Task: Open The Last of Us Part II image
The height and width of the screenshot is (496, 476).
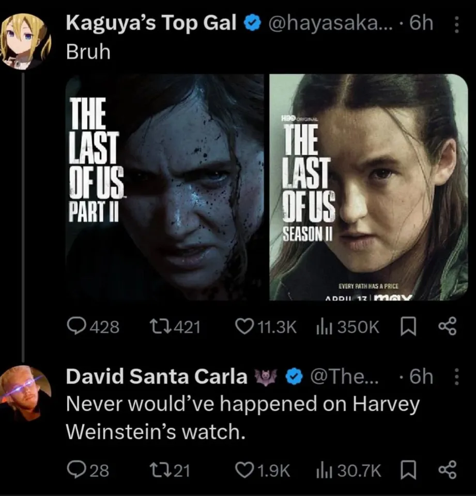Action: pyautogui.click(x=165, y=187)
